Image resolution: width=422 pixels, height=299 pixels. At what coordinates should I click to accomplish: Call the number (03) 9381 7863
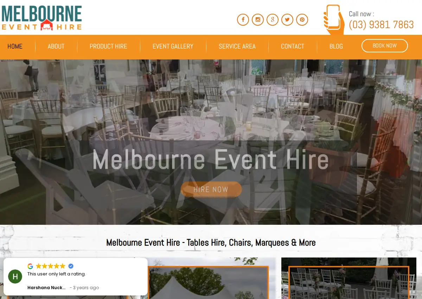pyautogui.click(x=381, y=25)
